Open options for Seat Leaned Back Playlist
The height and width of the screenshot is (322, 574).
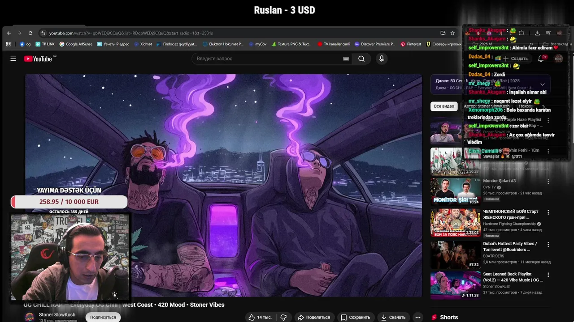[x=548, y=275]
